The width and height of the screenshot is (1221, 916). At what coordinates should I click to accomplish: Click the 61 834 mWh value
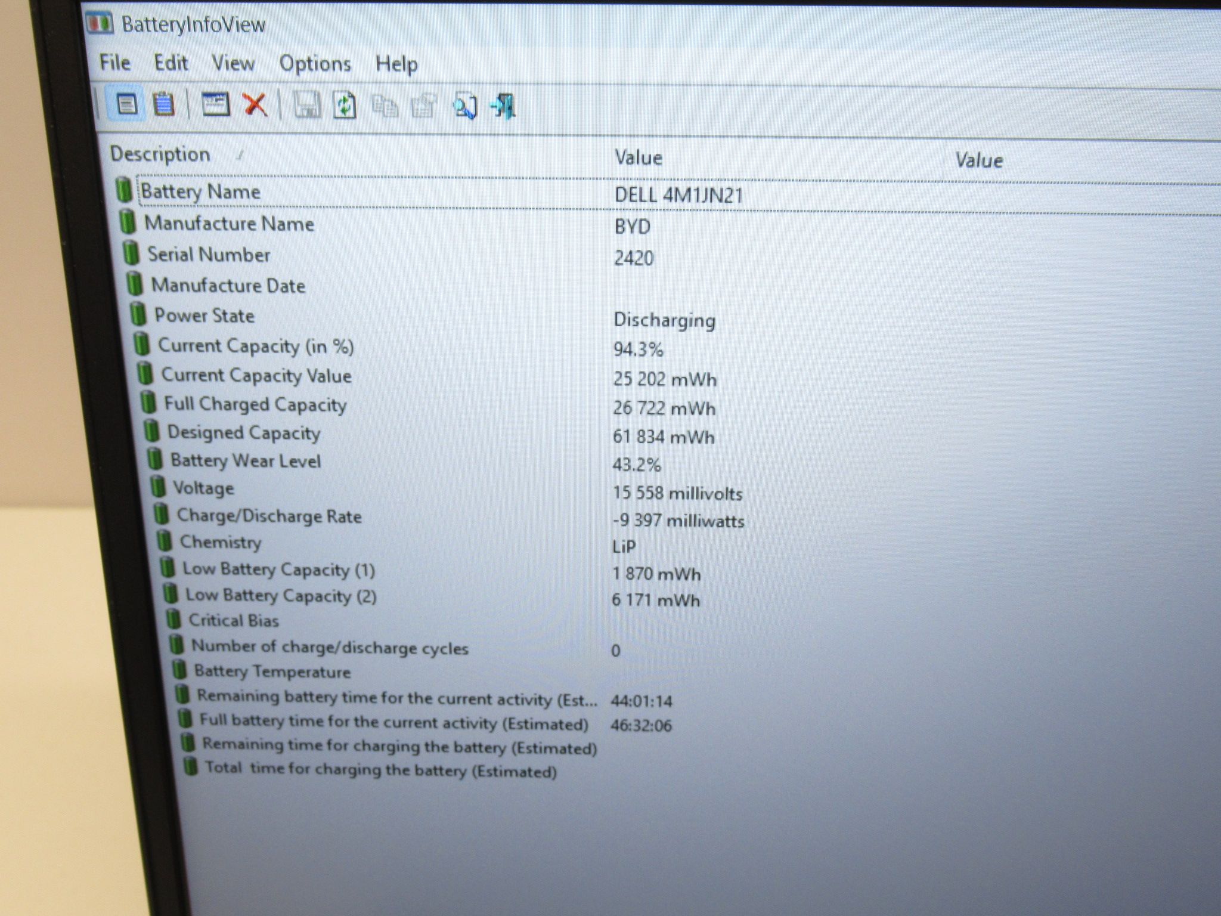[664, 437]
